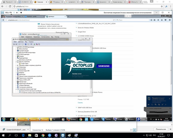
Task: Open the Firefox hamburger menu in remote session
Action: (170, 20)
